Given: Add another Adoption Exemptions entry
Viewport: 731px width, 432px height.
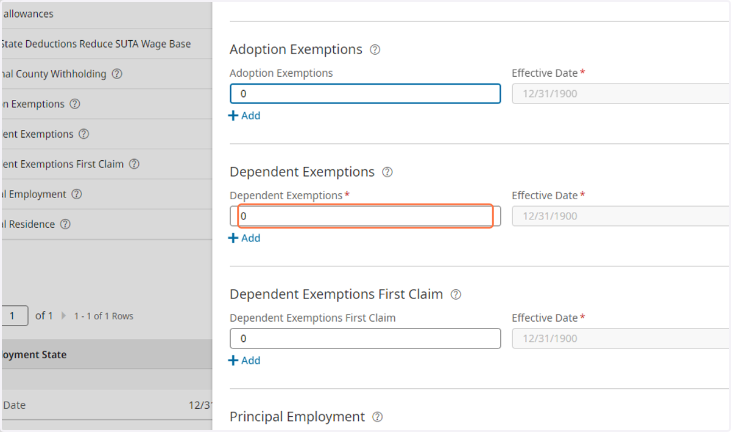Looking at the screenshot, I should (x=244, y=116).
